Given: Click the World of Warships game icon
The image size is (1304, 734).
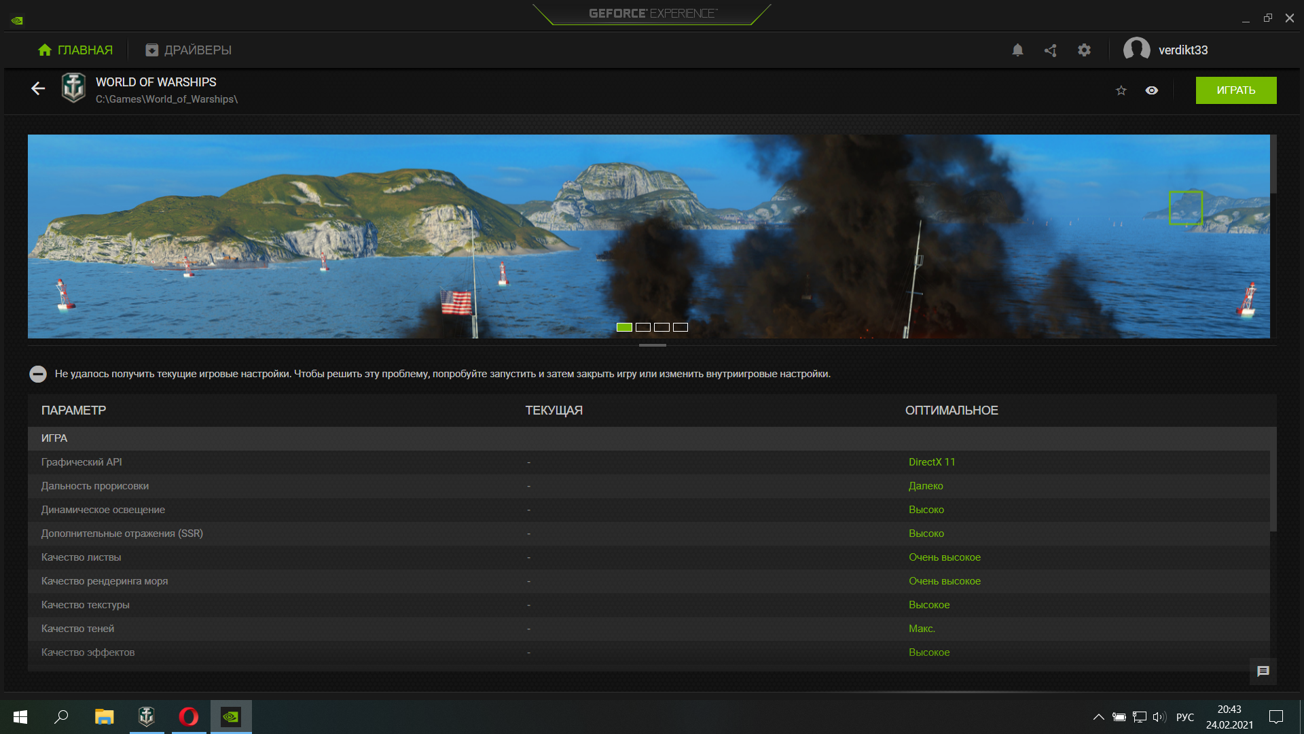Looking at the screenshot, I should (73, 88).
